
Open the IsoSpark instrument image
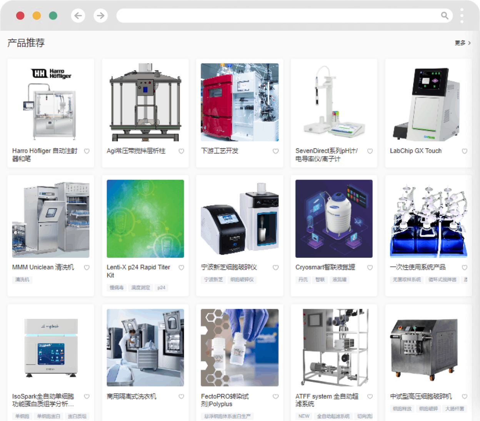pyautogui.click(x=51, y=348)
